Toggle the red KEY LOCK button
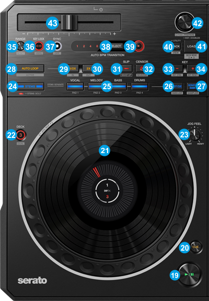This screenshot has height=301, width=209. pos(39,46)
